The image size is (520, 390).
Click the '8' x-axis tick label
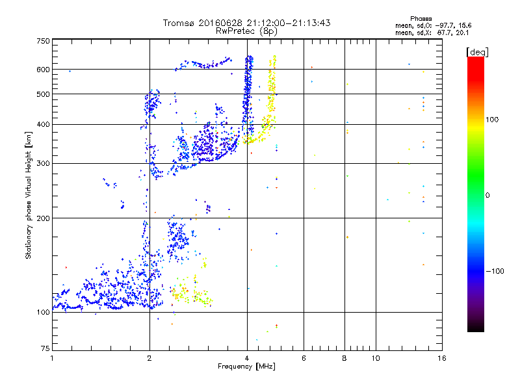[x=344, y=358]
